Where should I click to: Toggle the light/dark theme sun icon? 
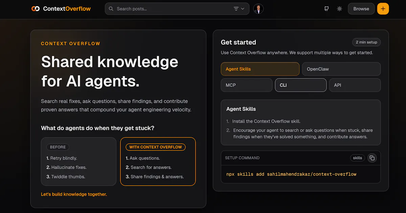click(x=339, y=9)
